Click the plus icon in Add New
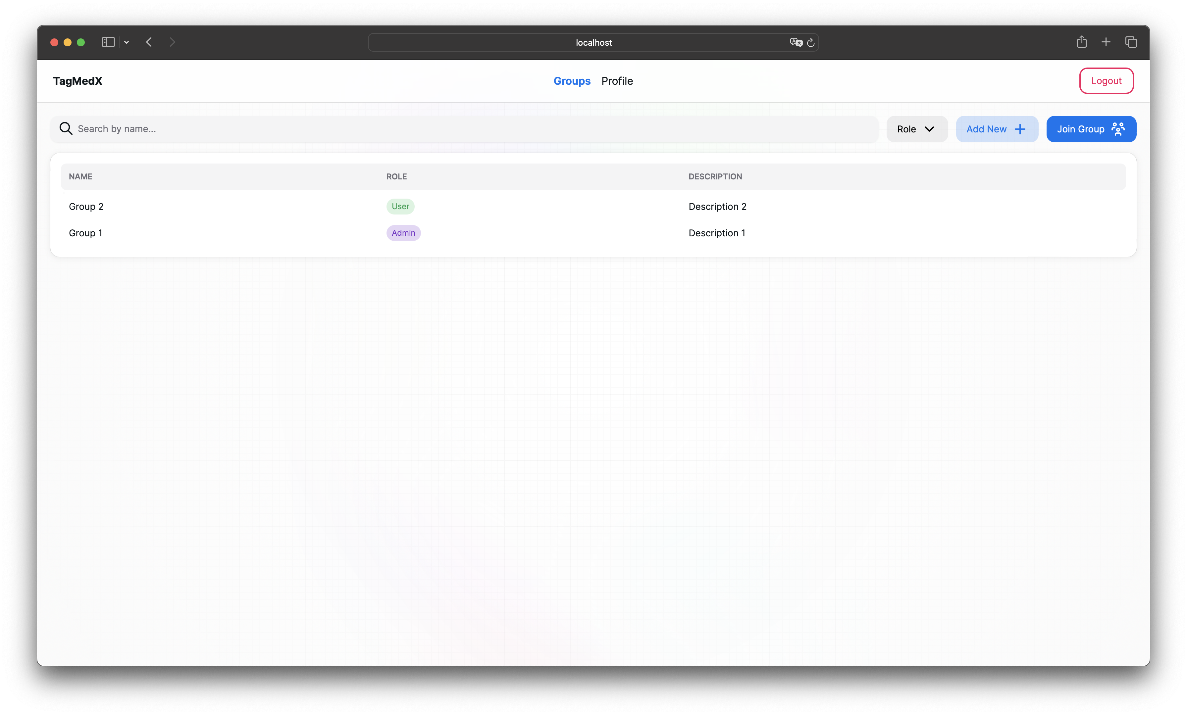Screen dimensions: 1187x715 [1020, 129]
